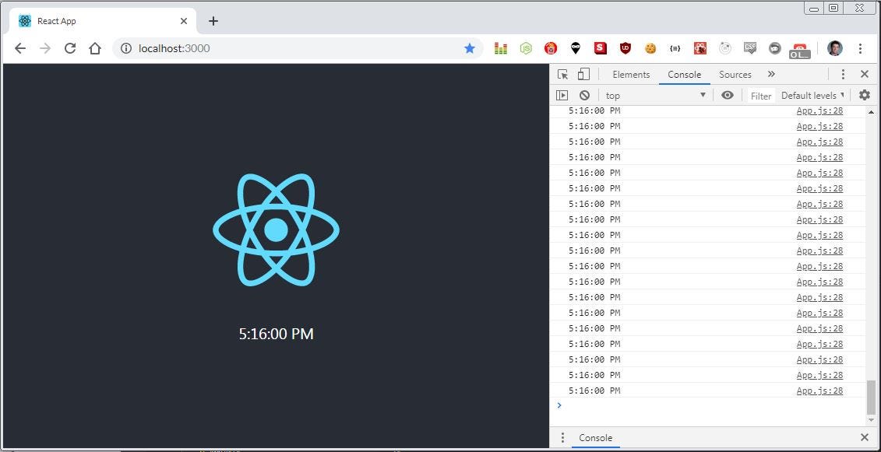This screenshot has width=881, height=452.
Task: Close the React App browser tab
Action: (x=183, y=21)
